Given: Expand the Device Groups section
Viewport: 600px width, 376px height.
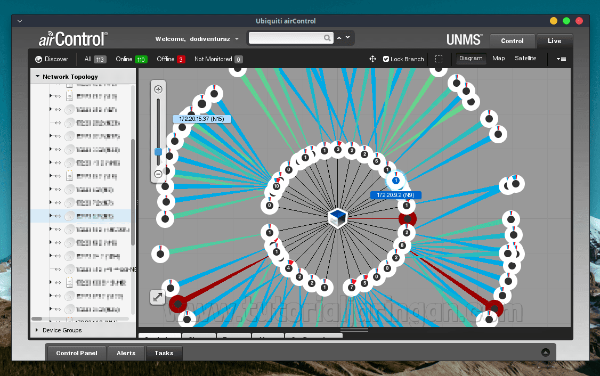Looking at the screenshot, I should click(37, 330).
